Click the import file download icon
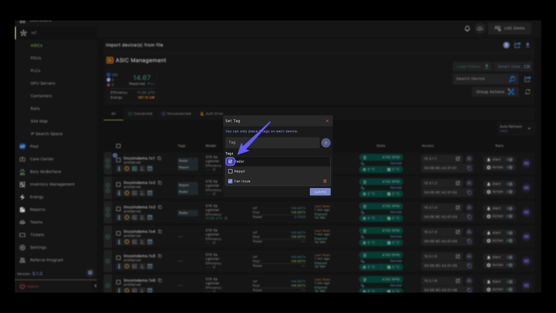556x313 pixels. pos(528,45)
